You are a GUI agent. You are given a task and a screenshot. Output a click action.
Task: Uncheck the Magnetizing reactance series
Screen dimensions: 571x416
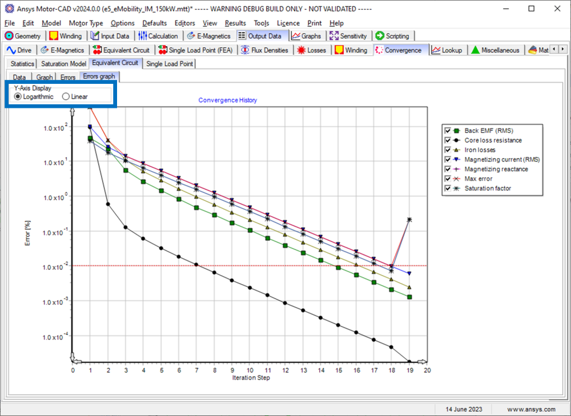(448, 169)
